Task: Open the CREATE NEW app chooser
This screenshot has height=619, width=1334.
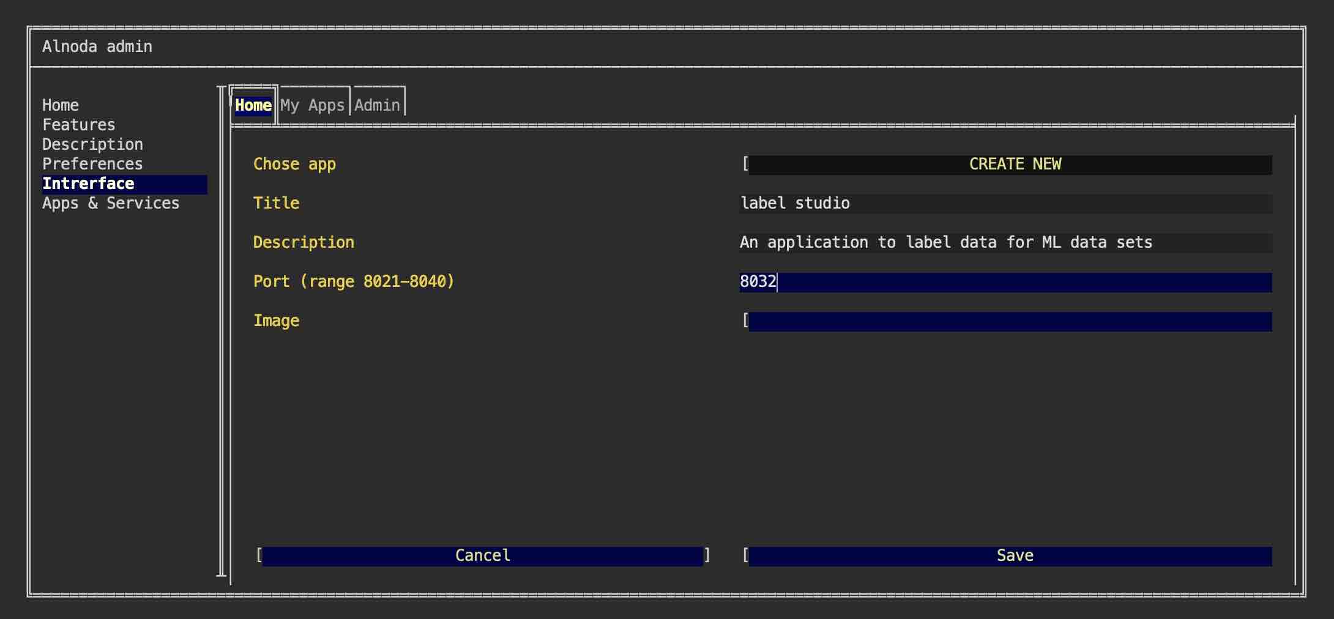Action: point(1010,165)
